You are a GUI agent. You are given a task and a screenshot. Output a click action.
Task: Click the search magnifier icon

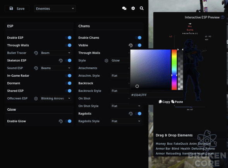coord(142,9)
